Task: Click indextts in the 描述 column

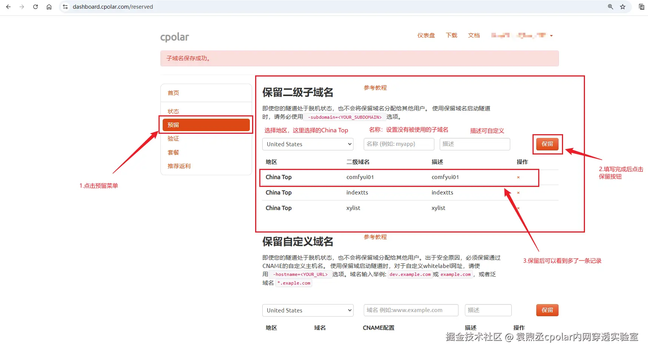Action: (442, 193)
